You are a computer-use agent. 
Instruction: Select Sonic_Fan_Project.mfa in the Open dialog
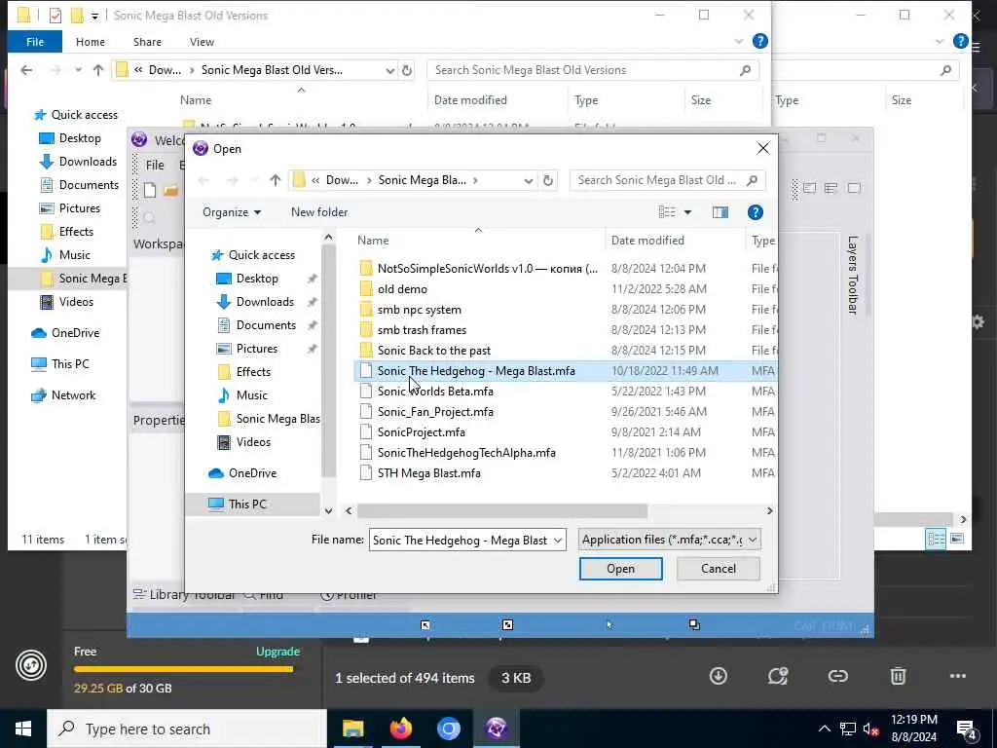tap(435, 412)
